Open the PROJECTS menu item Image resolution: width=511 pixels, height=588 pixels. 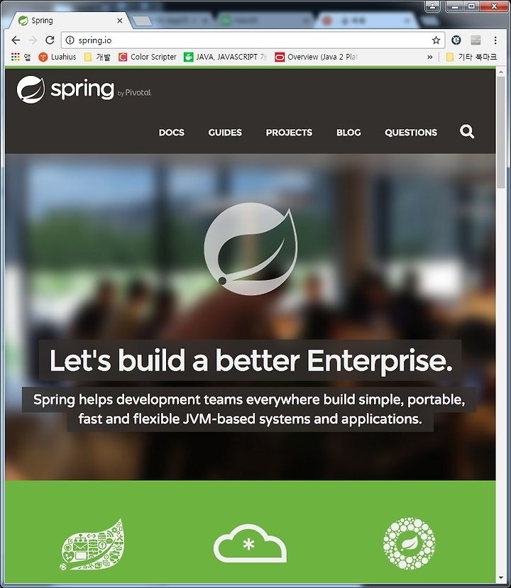click(289, 133)
